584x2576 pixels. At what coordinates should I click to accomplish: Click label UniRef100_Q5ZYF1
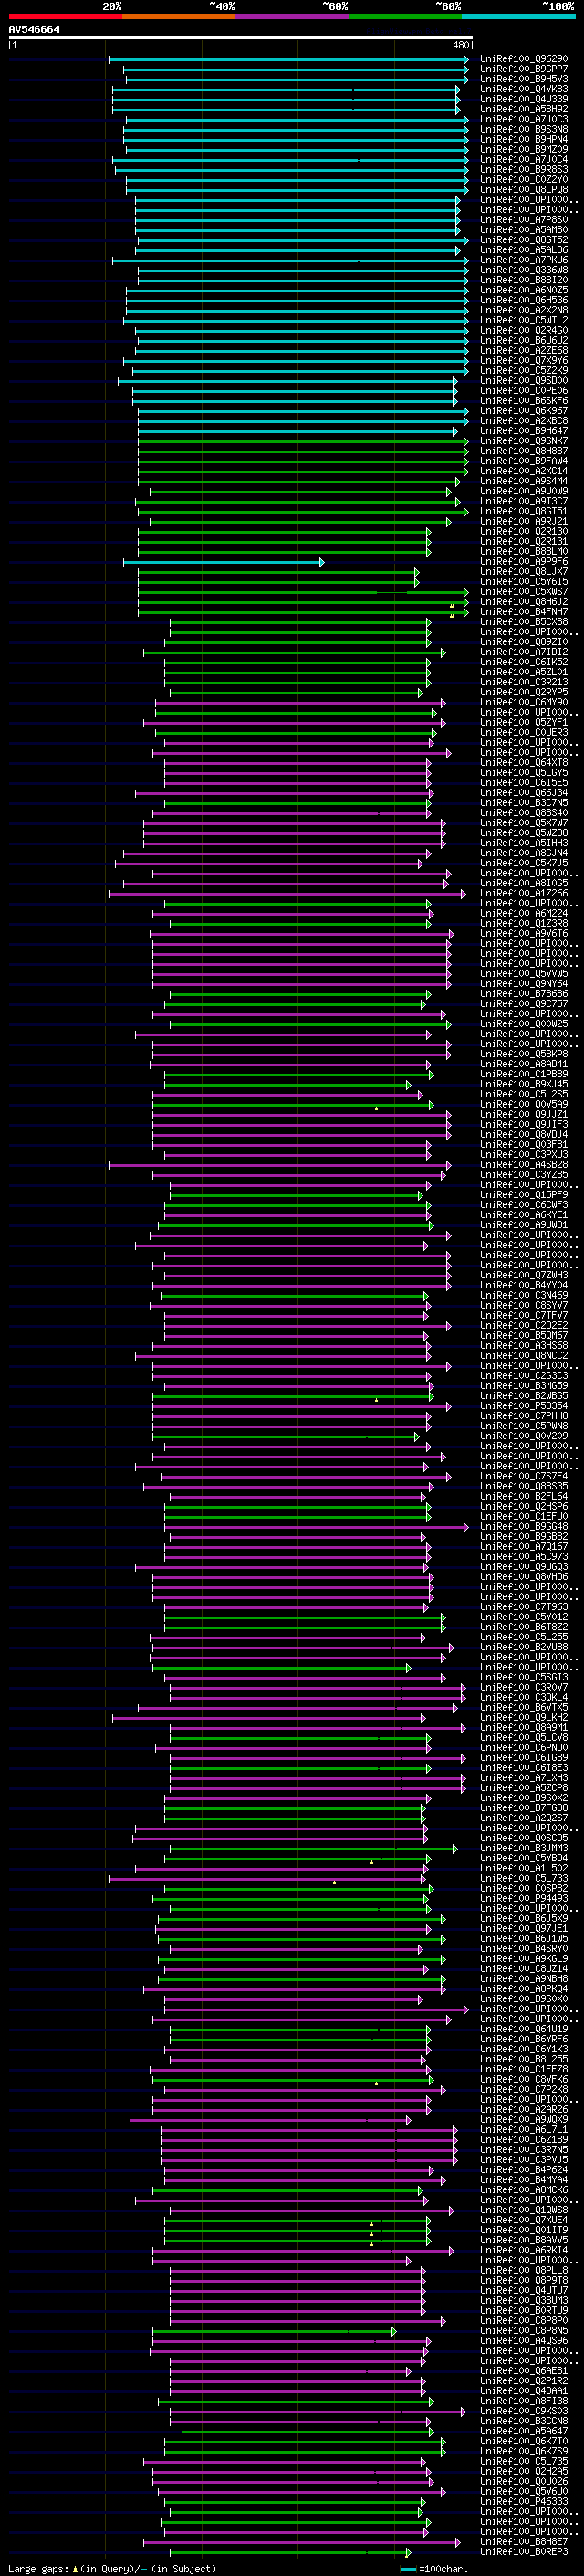coord(524,722)
